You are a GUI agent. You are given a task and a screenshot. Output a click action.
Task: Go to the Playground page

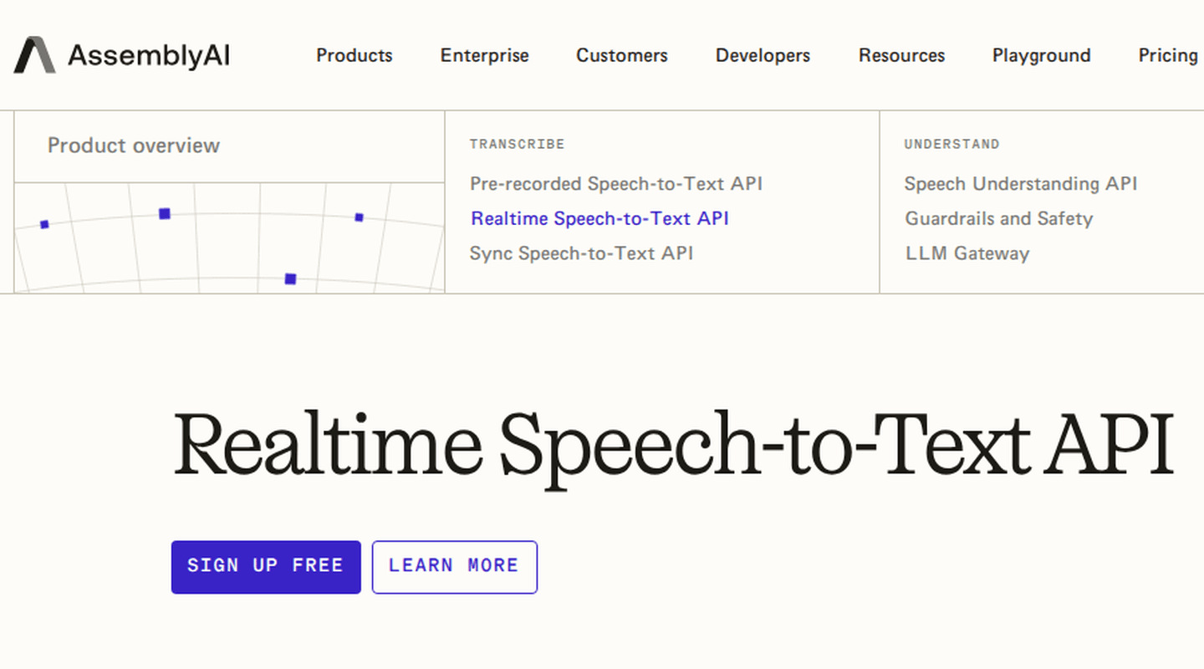pos(1042,55)
